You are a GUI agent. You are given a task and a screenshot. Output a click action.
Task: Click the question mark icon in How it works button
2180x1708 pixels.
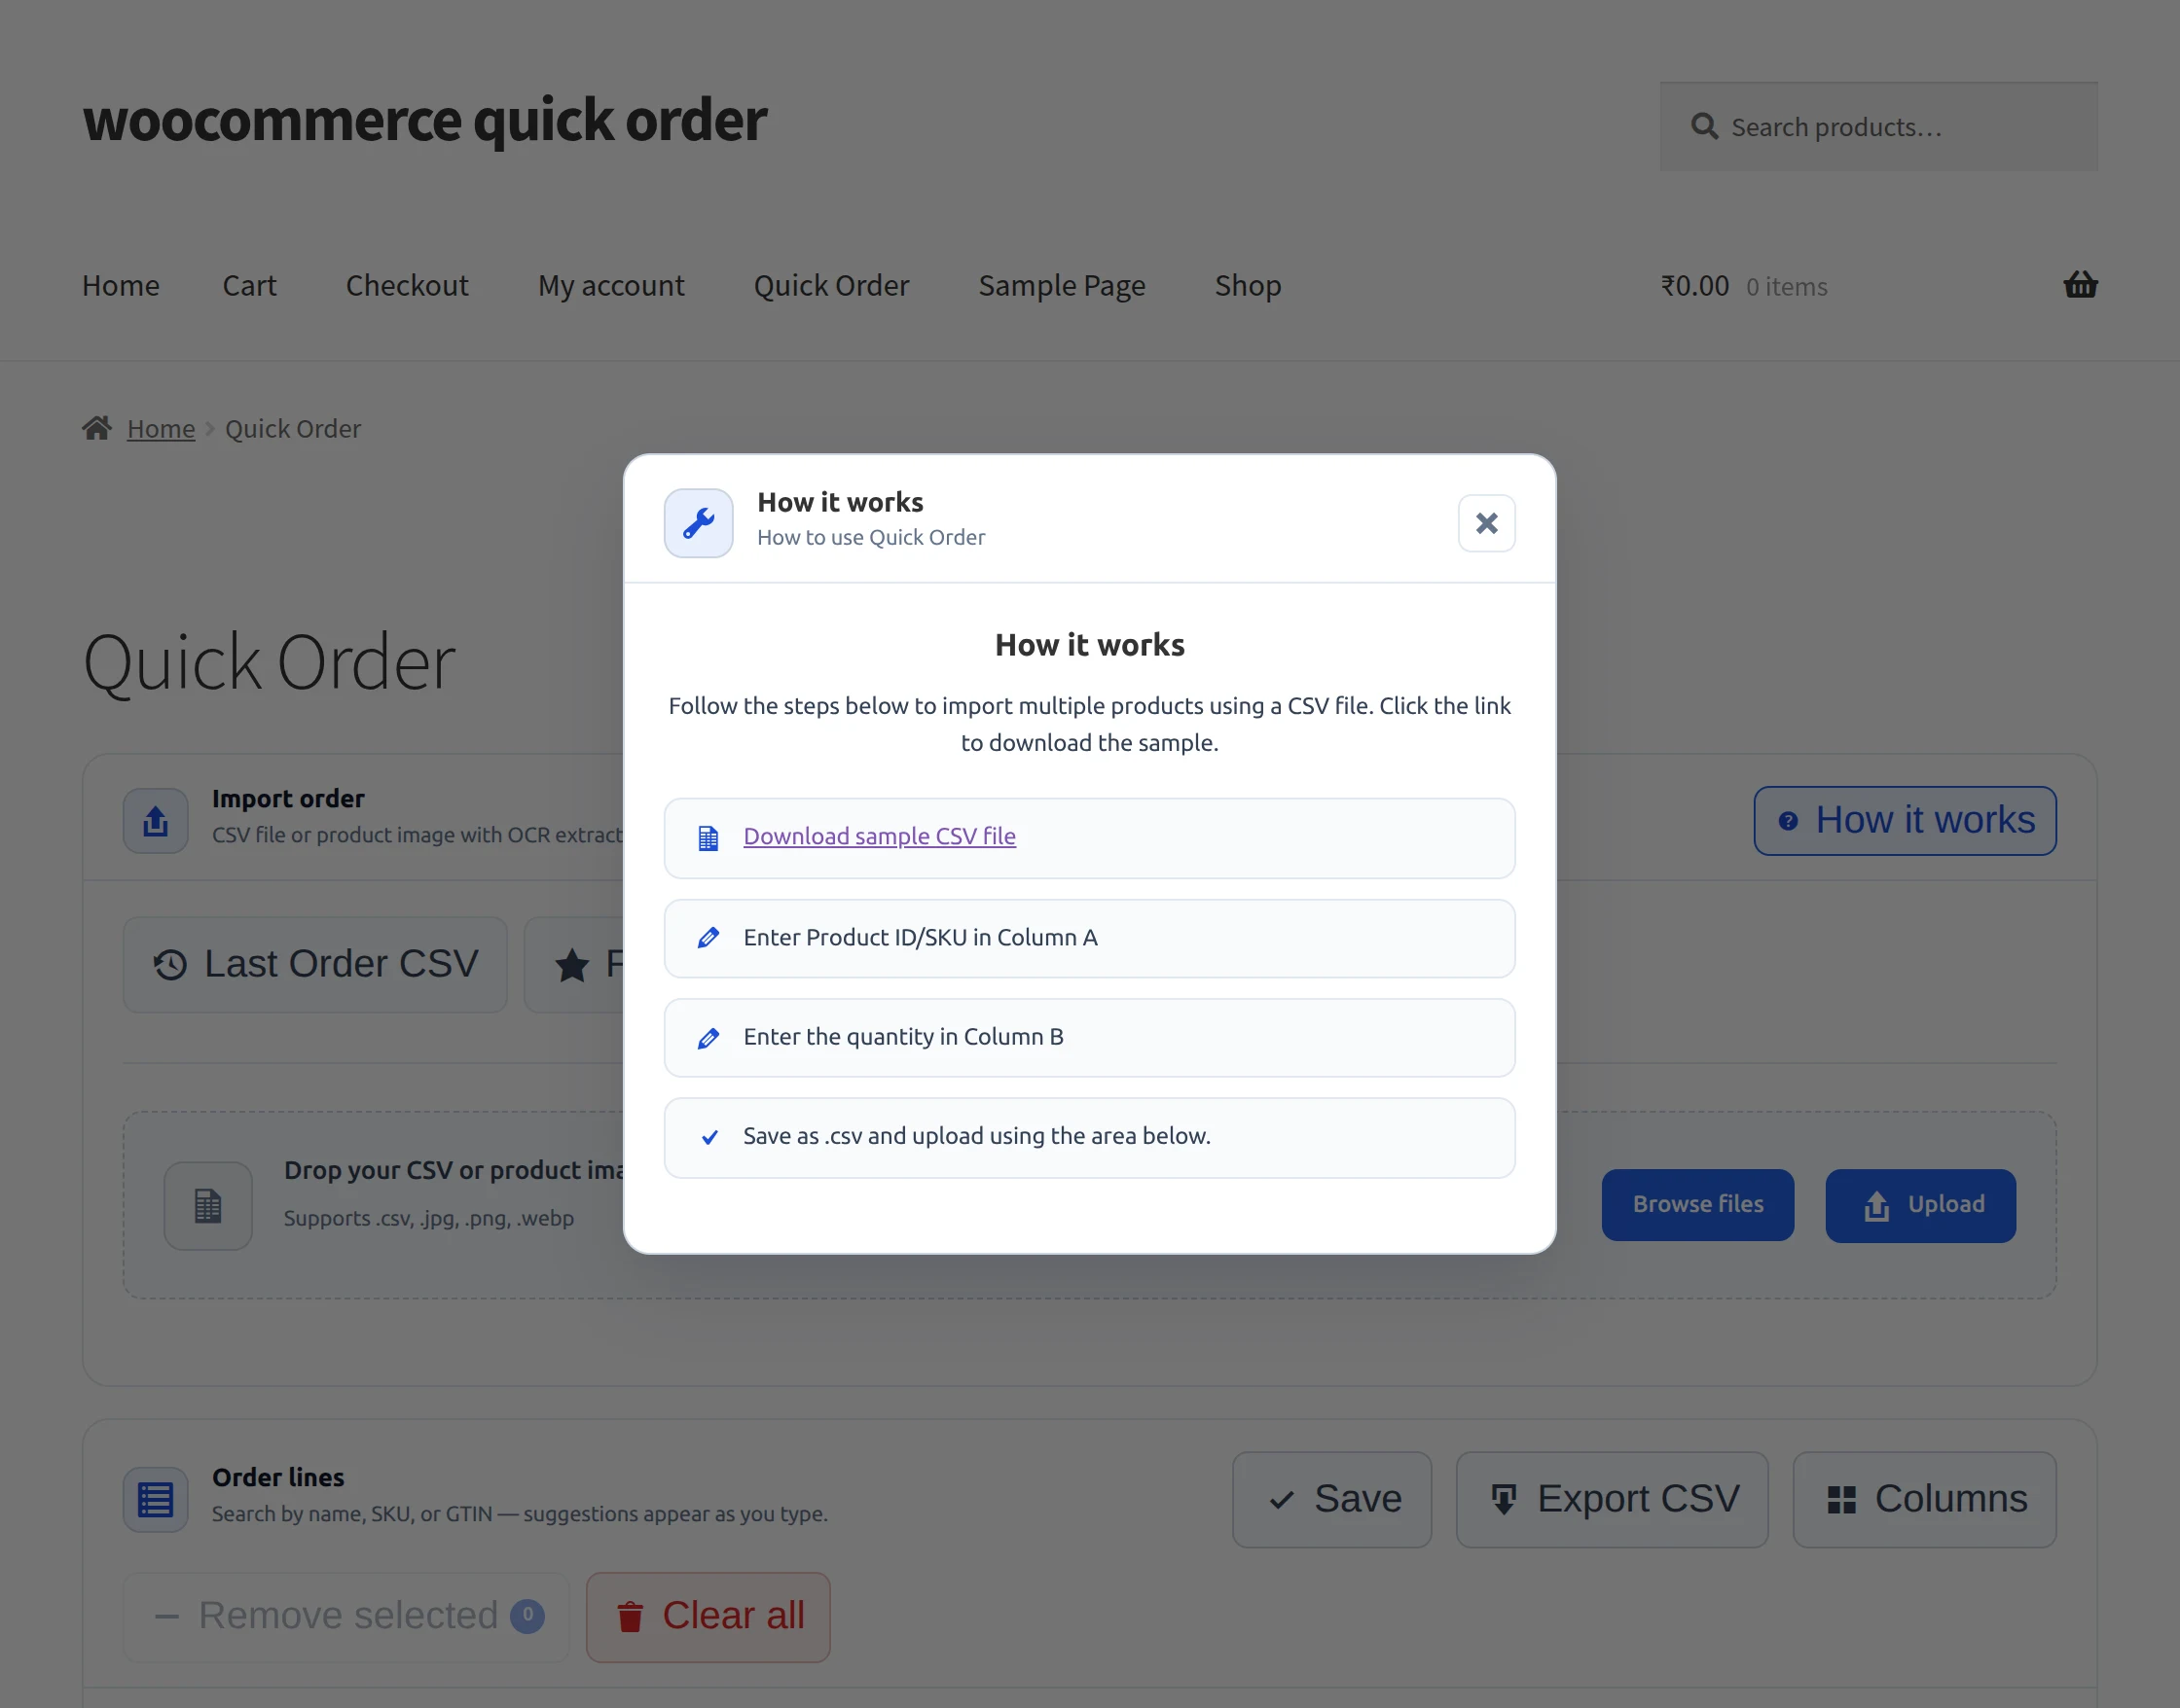tap(1788, 822)
